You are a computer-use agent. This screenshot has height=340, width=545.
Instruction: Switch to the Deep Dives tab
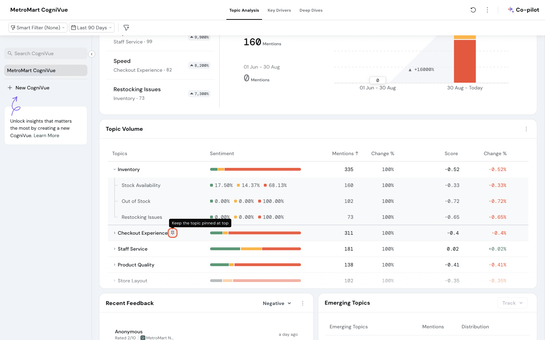pyautogui.click(x=311, y=10)
